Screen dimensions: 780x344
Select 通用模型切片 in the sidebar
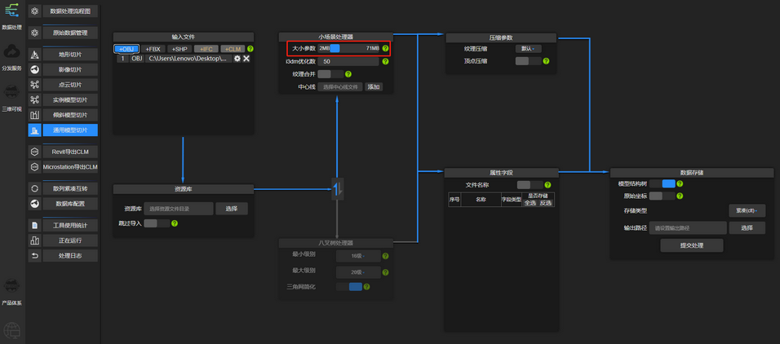coord(69,130)
